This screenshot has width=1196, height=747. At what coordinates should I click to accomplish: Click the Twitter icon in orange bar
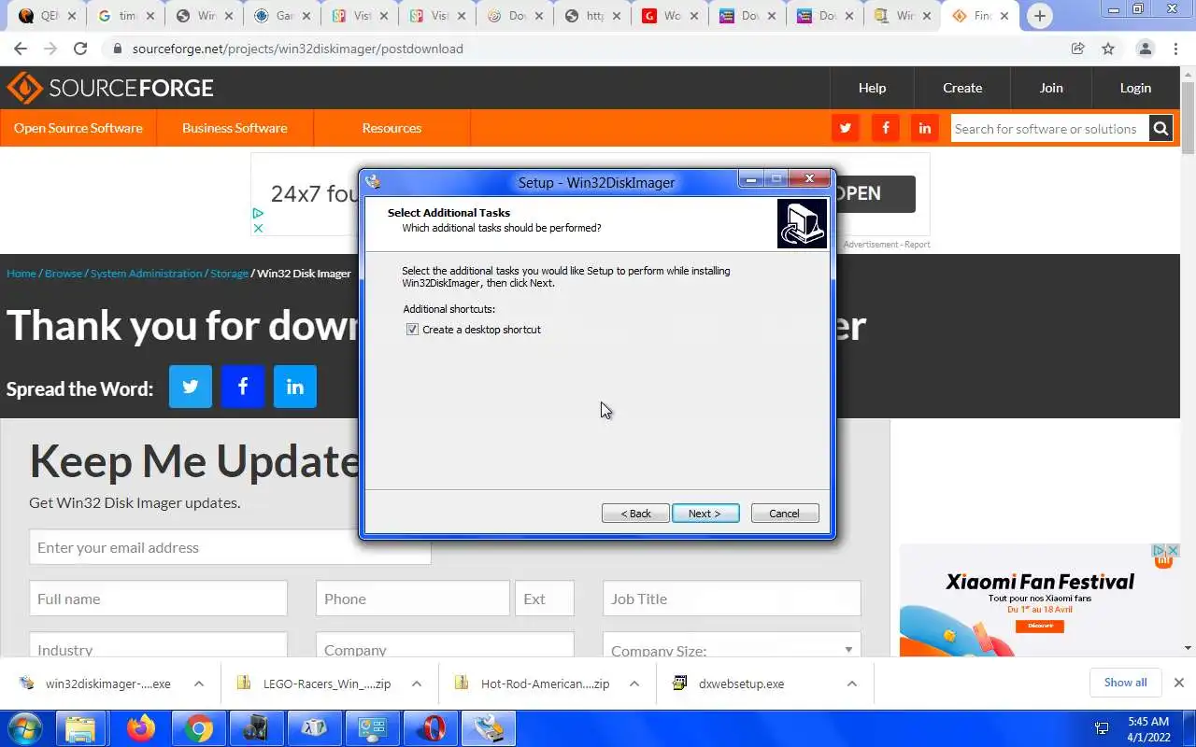pyautogui.click(x=846, y=129)
